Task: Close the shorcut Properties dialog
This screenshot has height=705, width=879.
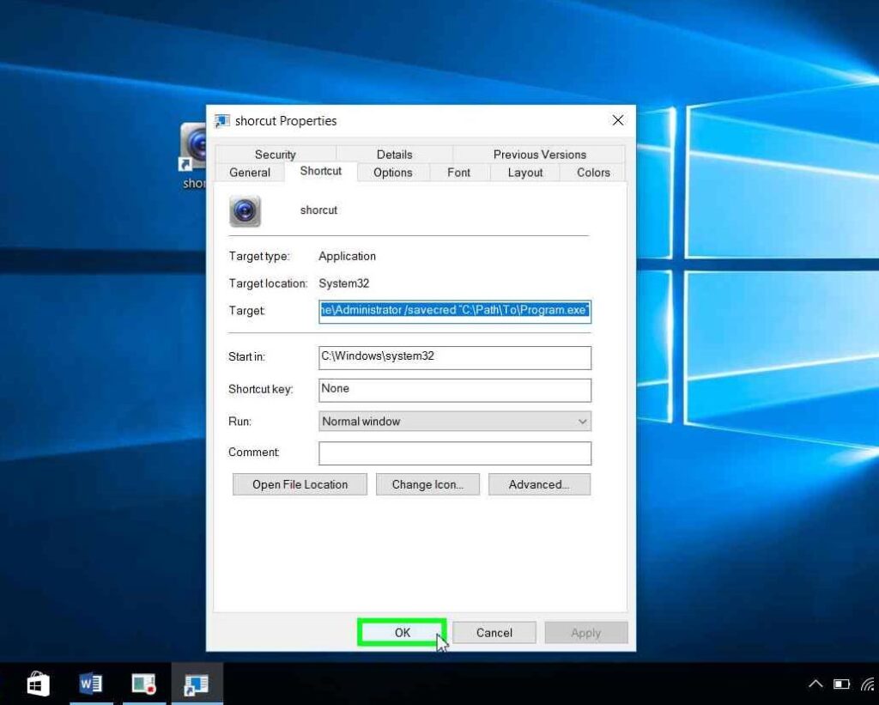Action: 617,121
